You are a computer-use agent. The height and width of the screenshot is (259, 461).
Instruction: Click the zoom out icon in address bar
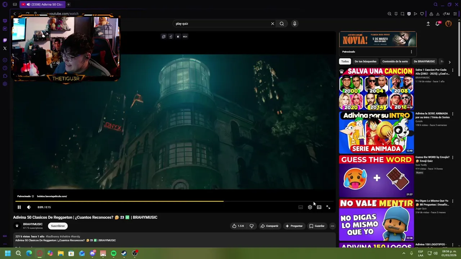pyautogui.click(x=389, y=14)
